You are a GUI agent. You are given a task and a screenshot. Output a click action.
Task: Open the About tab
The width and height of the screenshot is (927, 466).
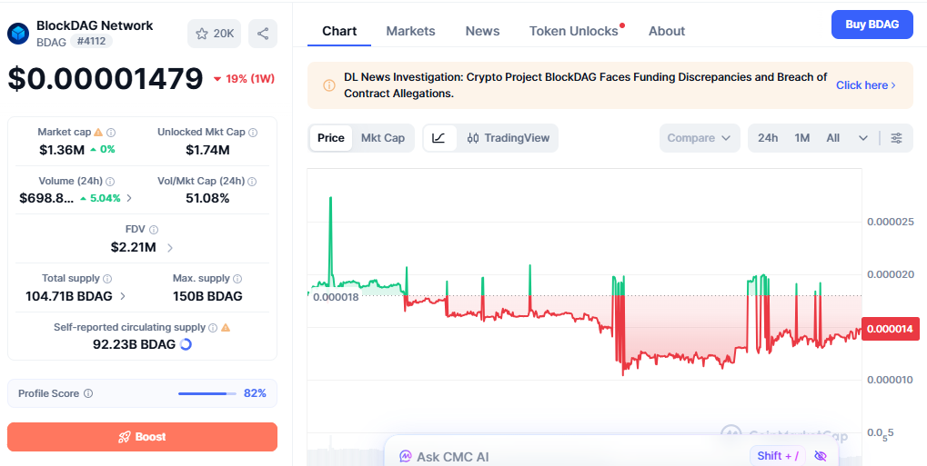(666, 31)
